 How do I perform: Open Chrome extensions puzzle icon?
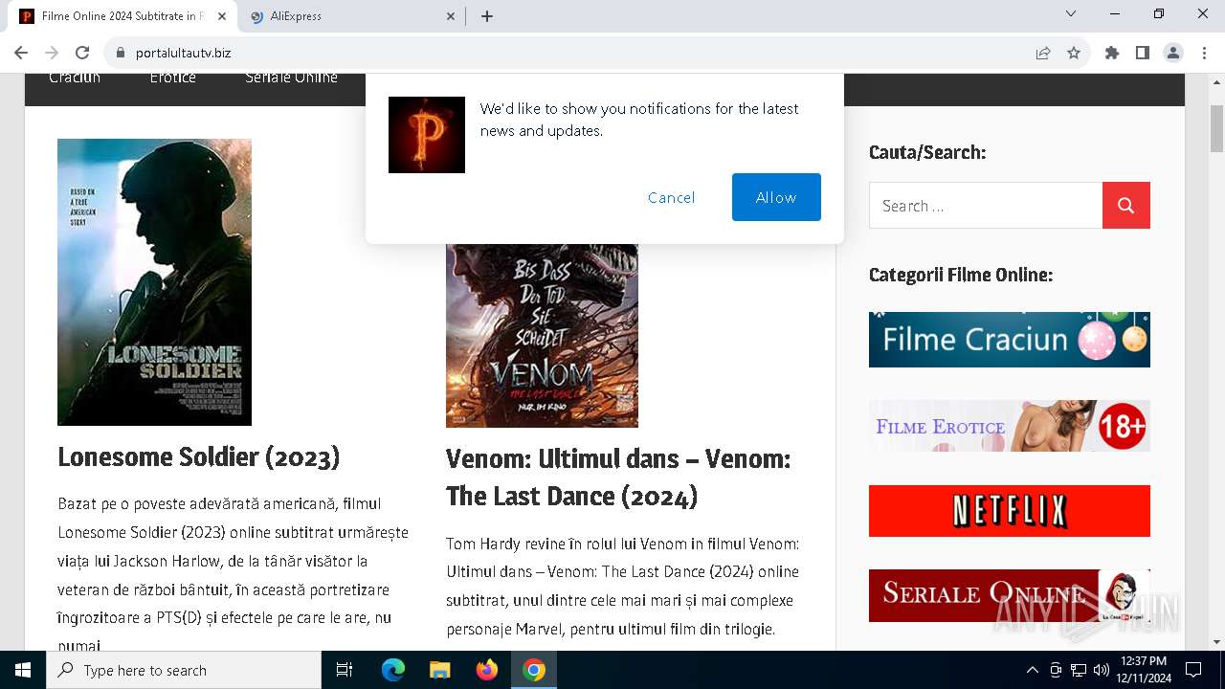click(x=1112, y=53)
